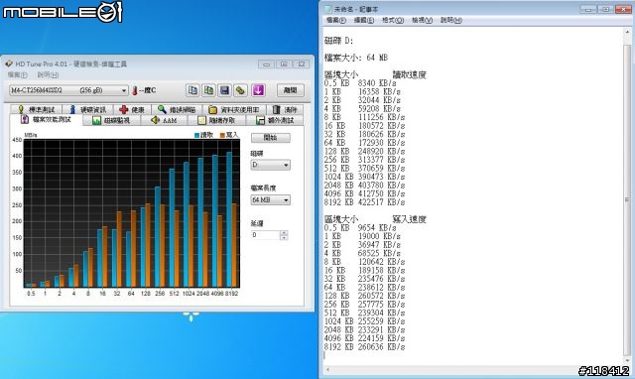The image size is (635, 379).
Task: Click the file size '64 MB' line in Notepad
Action: coord(356,58)
